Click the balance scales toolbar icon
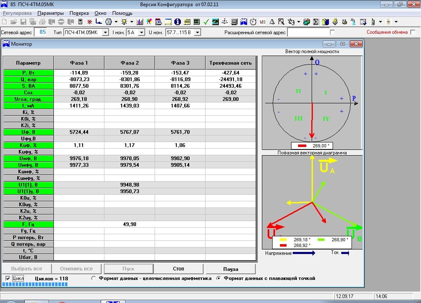The image size is (421, 303). (225, 21)
